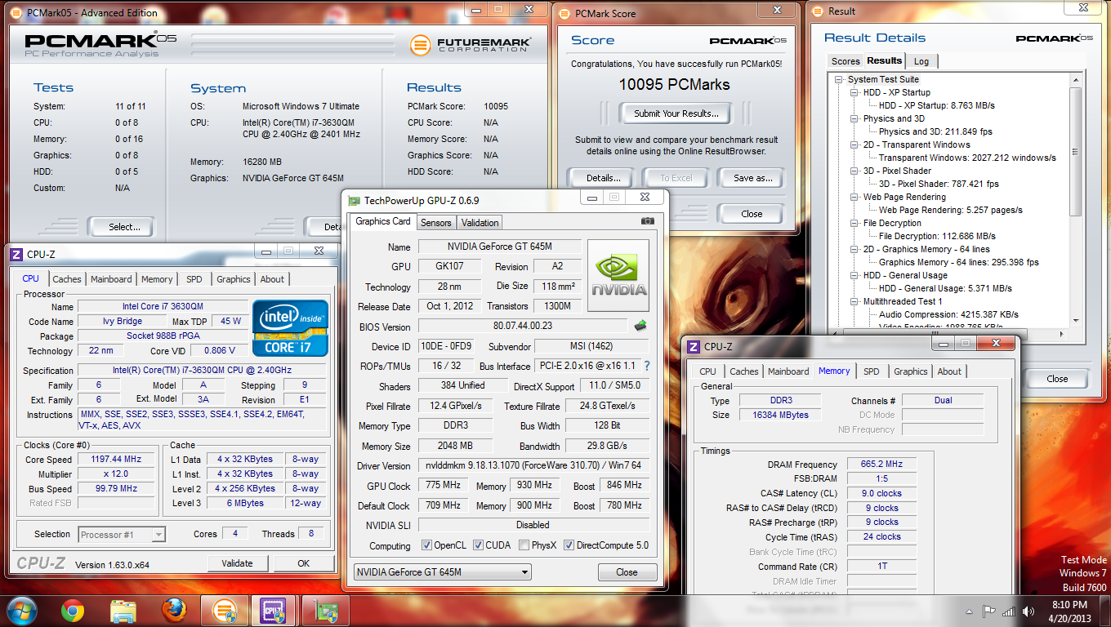This screenshot has width=1111, height=627.
Task: Click the BIOS save chip icon in GPU-Z
Action: [640, 326]
